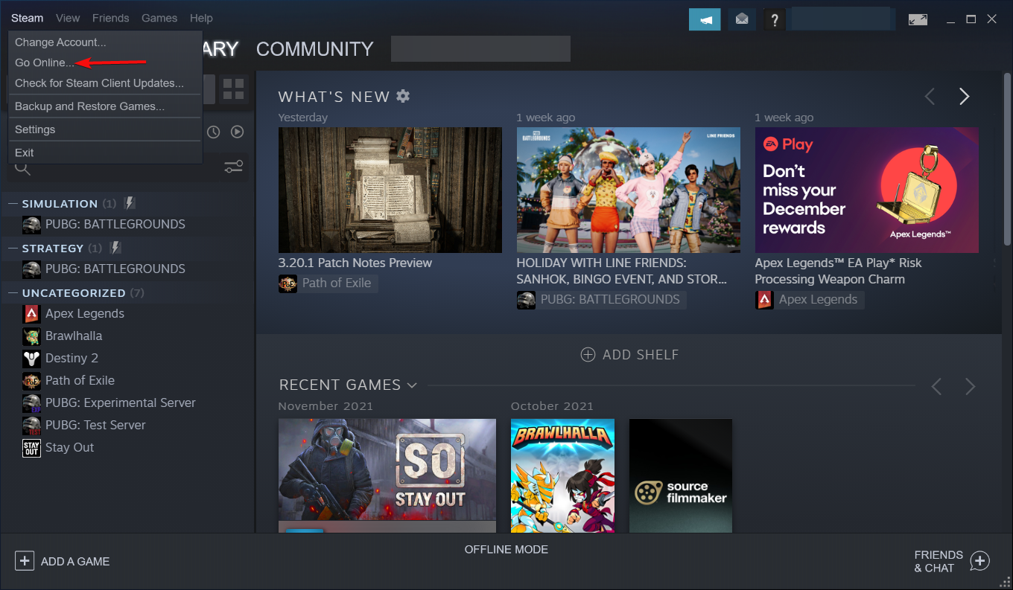1013x590 pixels.
Task: Select Go Online menu entry
Action: pos(105,62)
